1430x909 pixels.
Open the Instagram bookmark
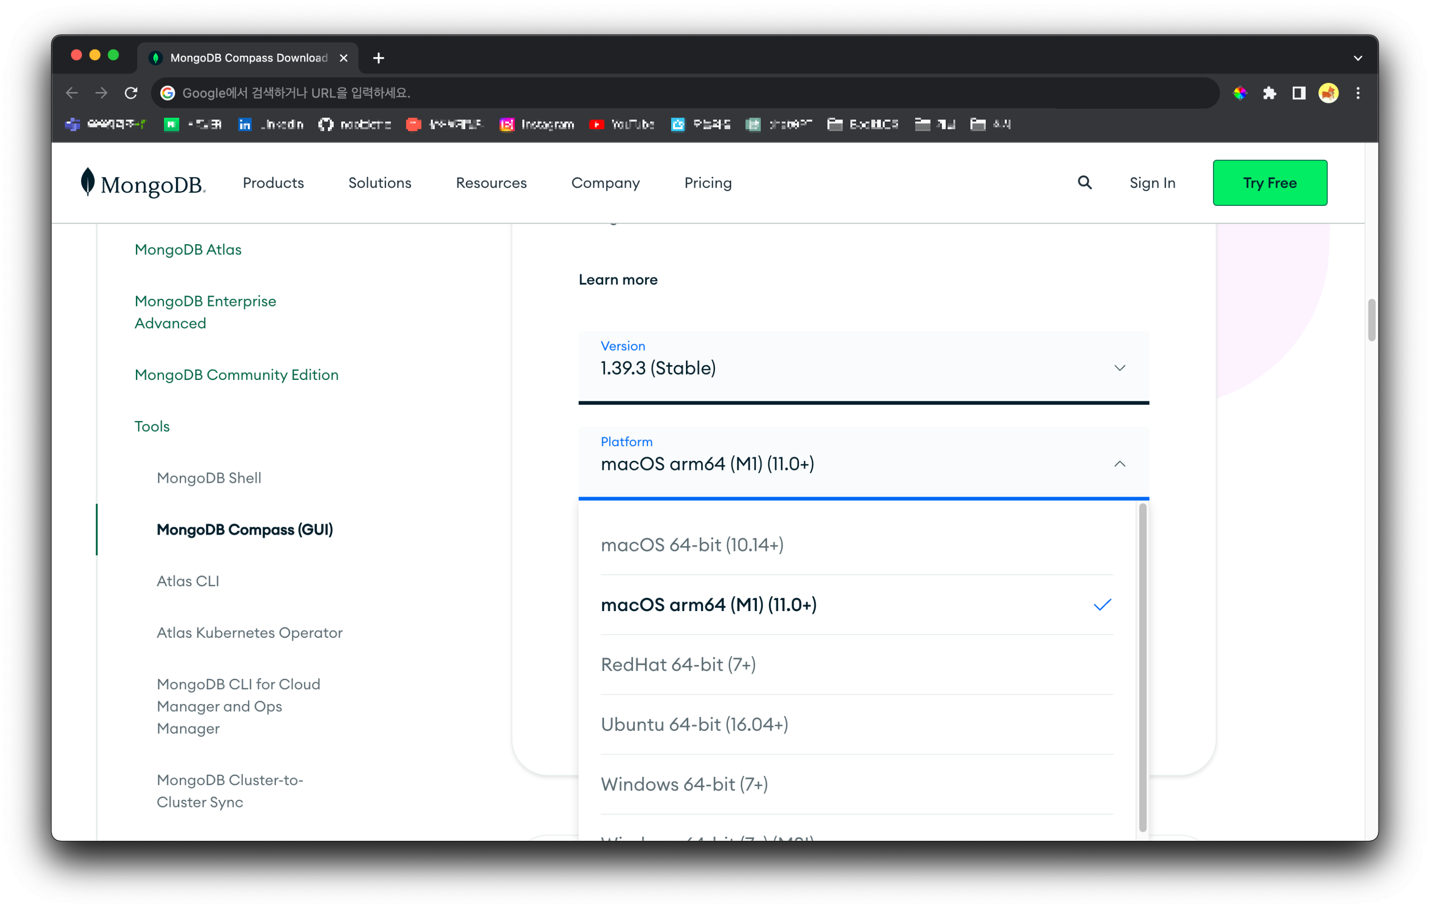coord(537,124)
